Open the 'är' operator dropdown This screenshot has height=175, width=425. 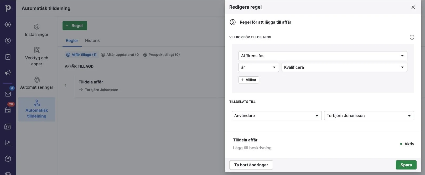pos(258,67)
